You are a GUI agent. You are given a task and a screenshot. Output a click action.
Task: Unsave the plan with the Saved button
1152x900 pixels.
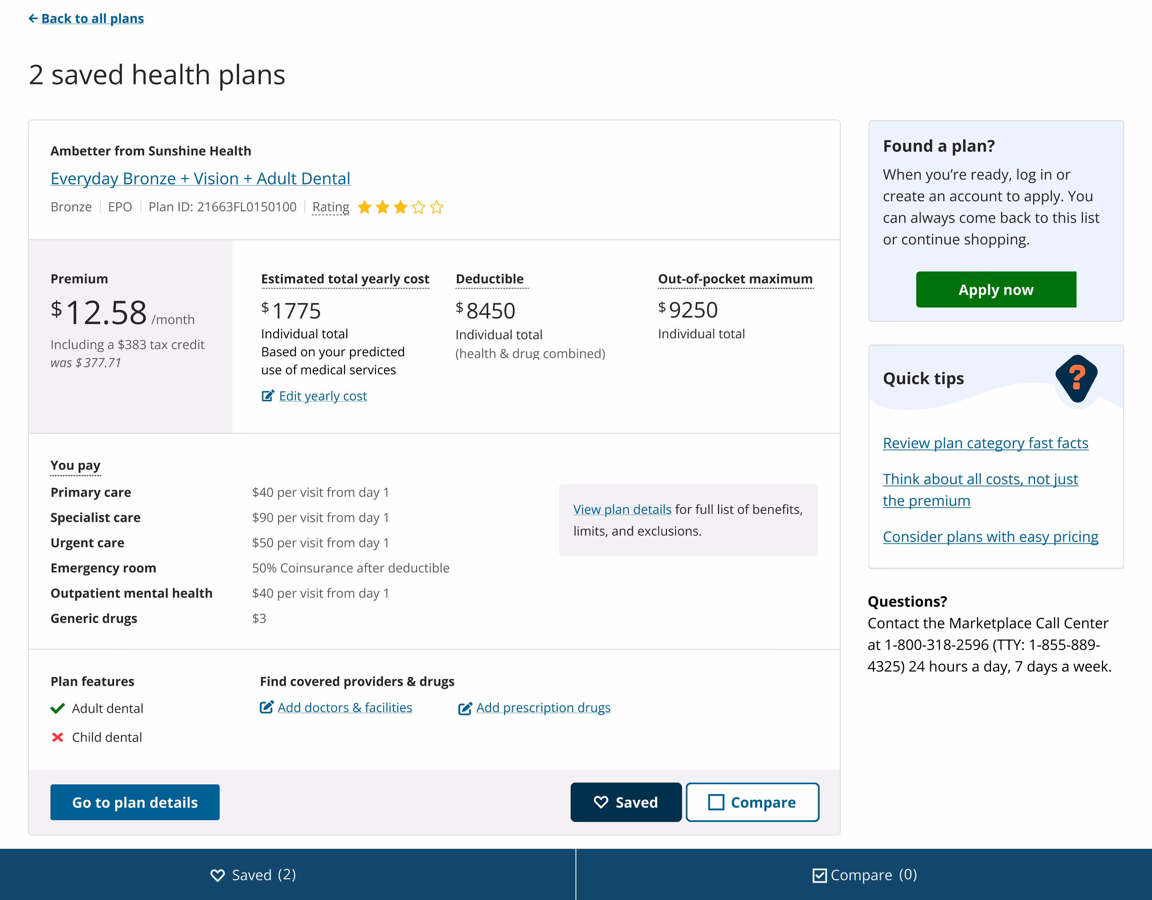click(626, 802)
